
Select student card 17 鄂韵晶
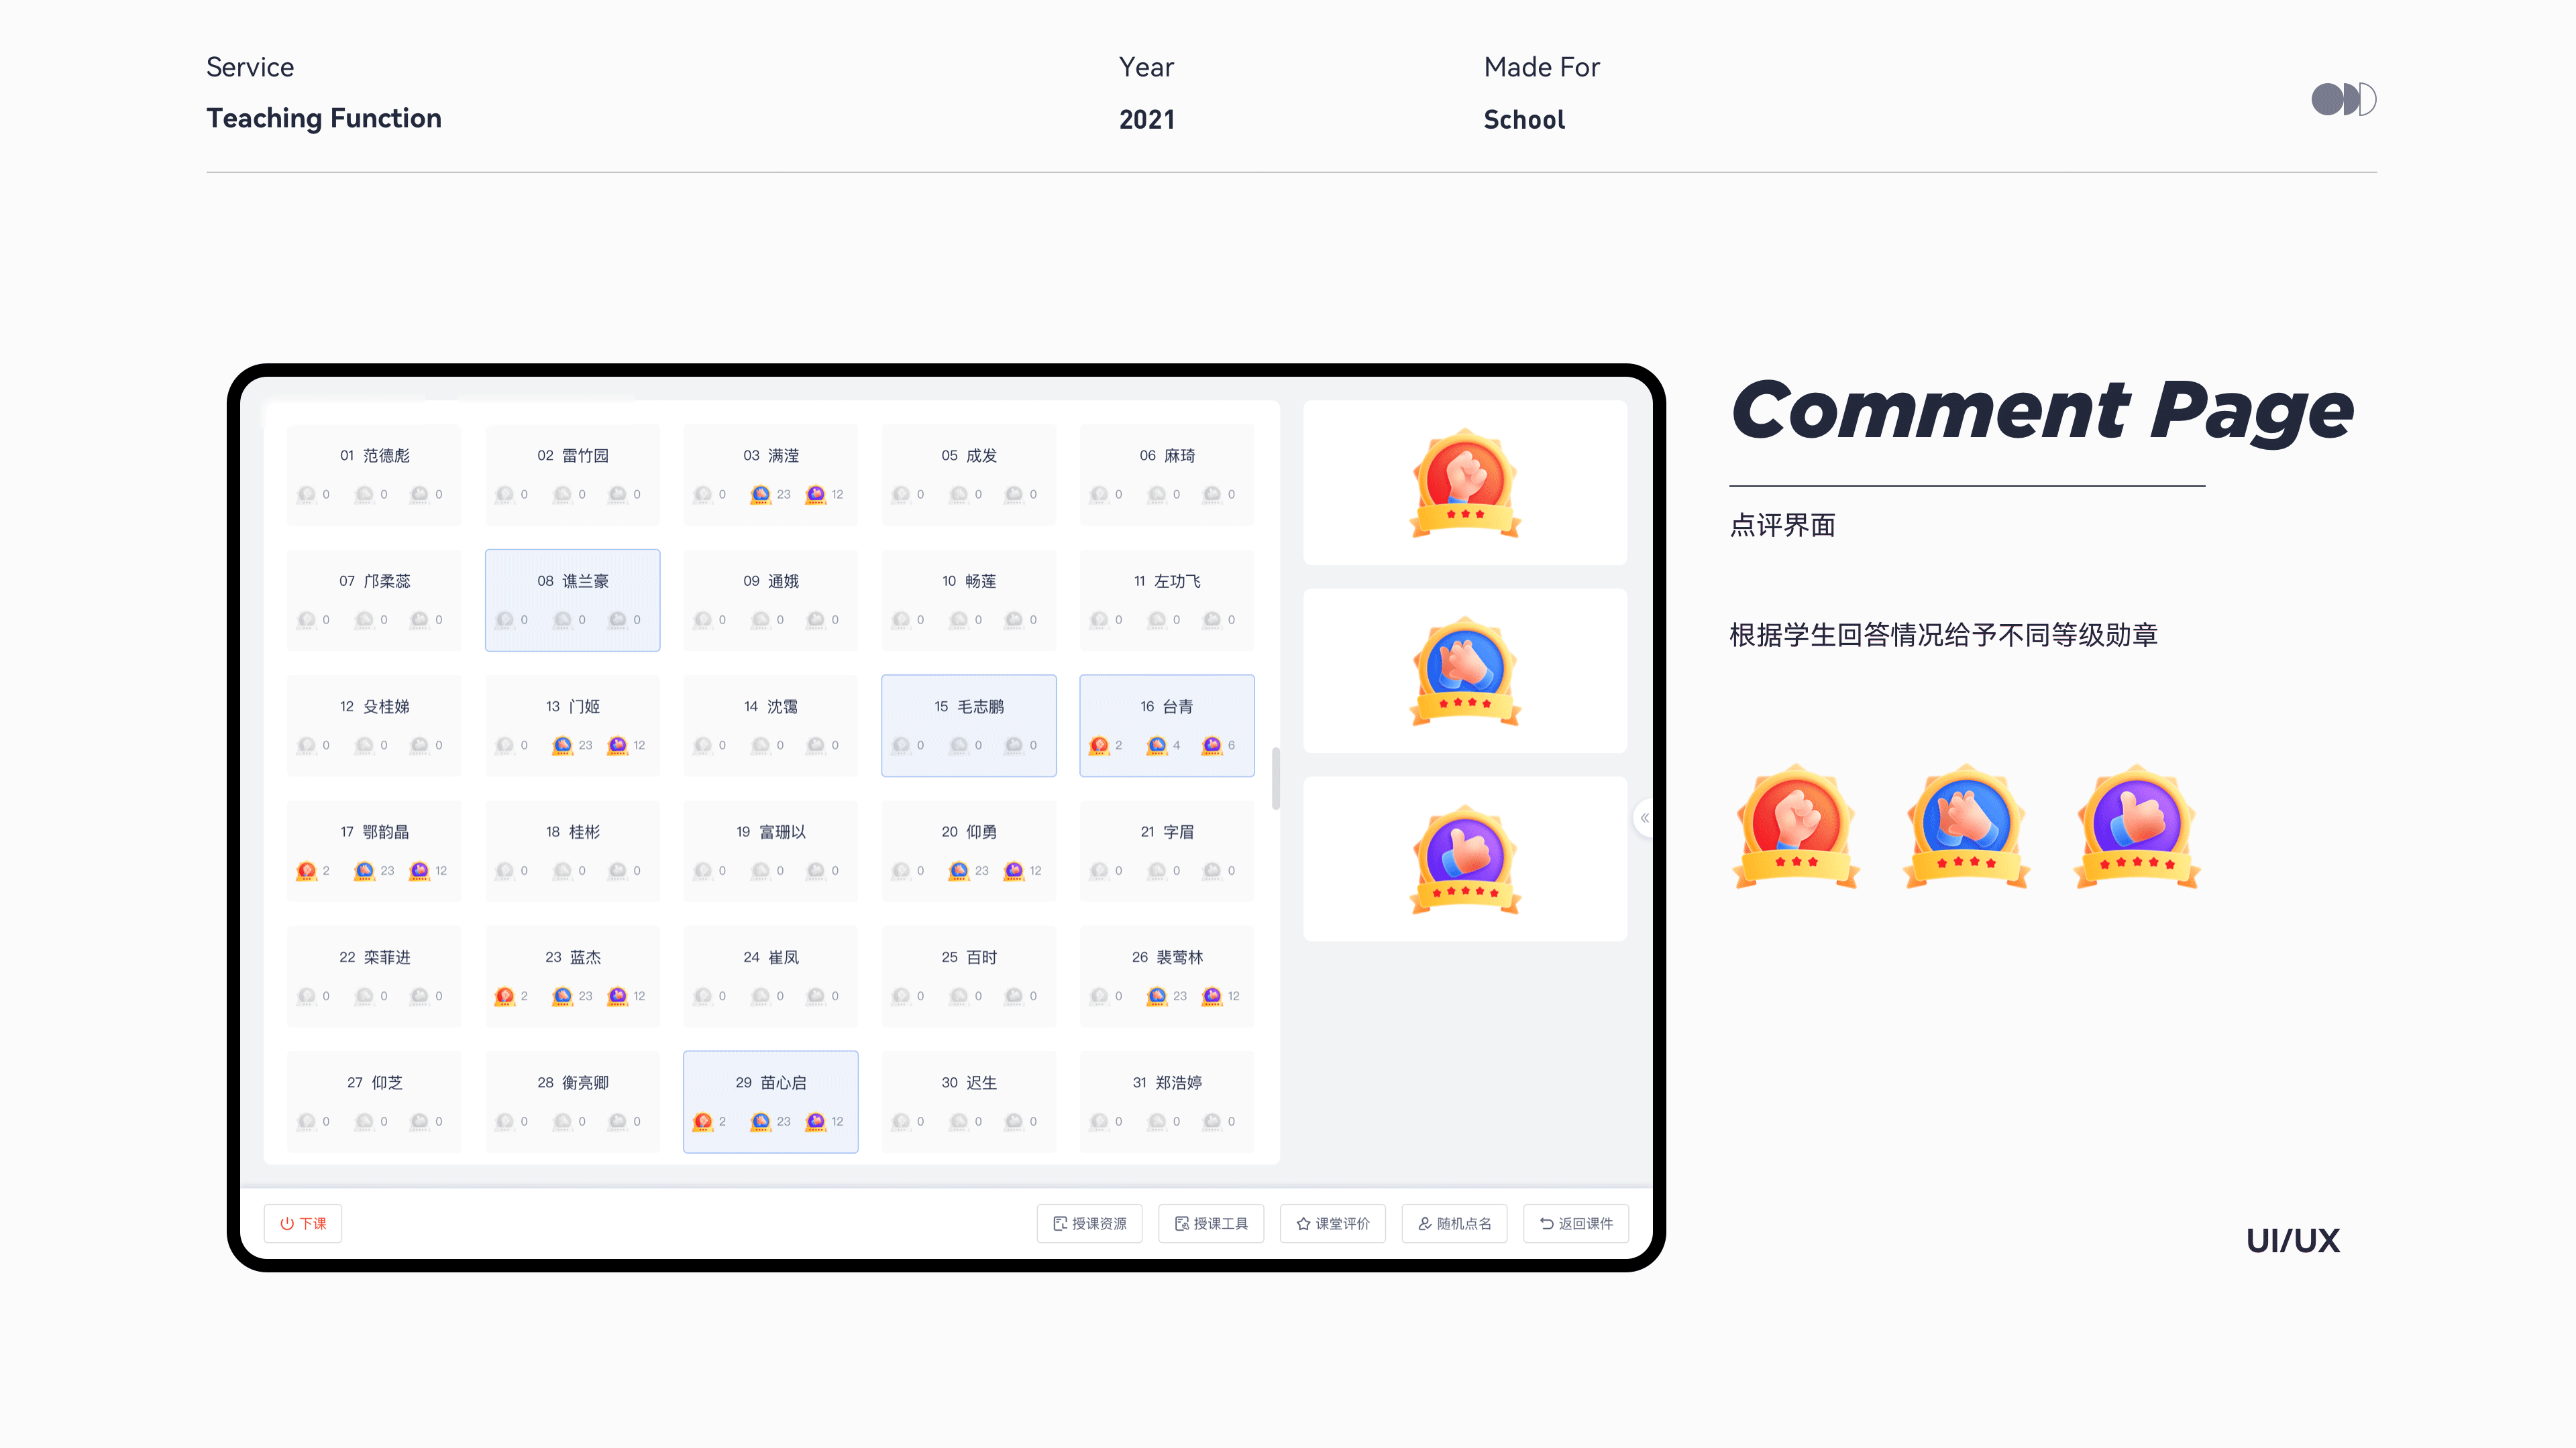(374, 851)
